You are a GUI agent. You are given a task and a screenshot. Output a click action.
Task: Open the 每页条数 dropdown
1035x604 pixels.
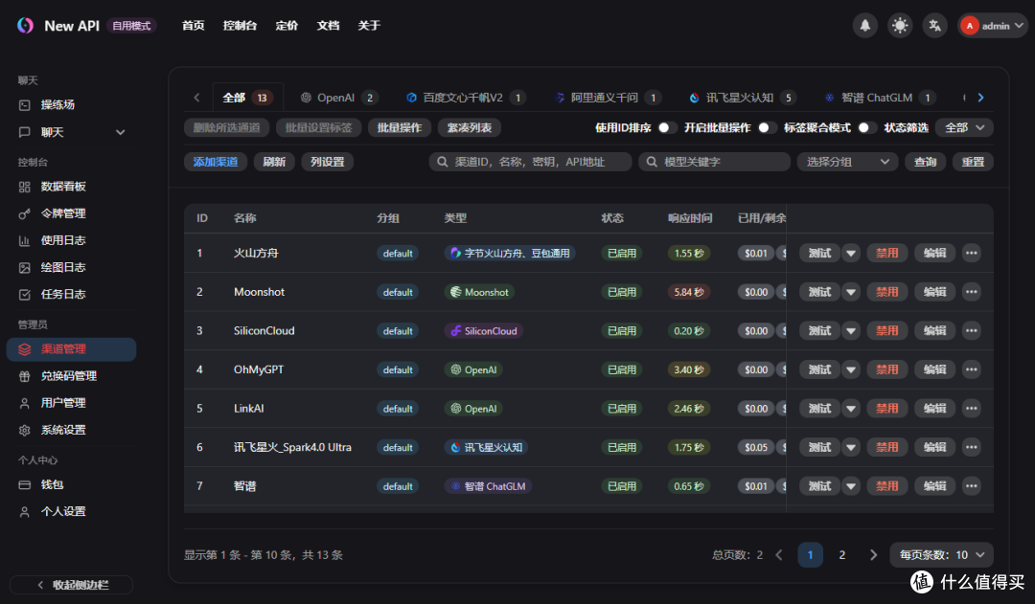(941, 555)
